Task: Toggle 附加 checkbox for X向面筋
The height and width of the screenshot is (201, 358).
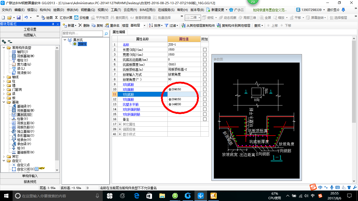Action: pyautogui.click(x=205, y=89)
